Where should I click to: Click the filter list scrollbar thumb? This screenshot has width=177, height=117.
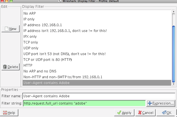(x=174, y=54)
